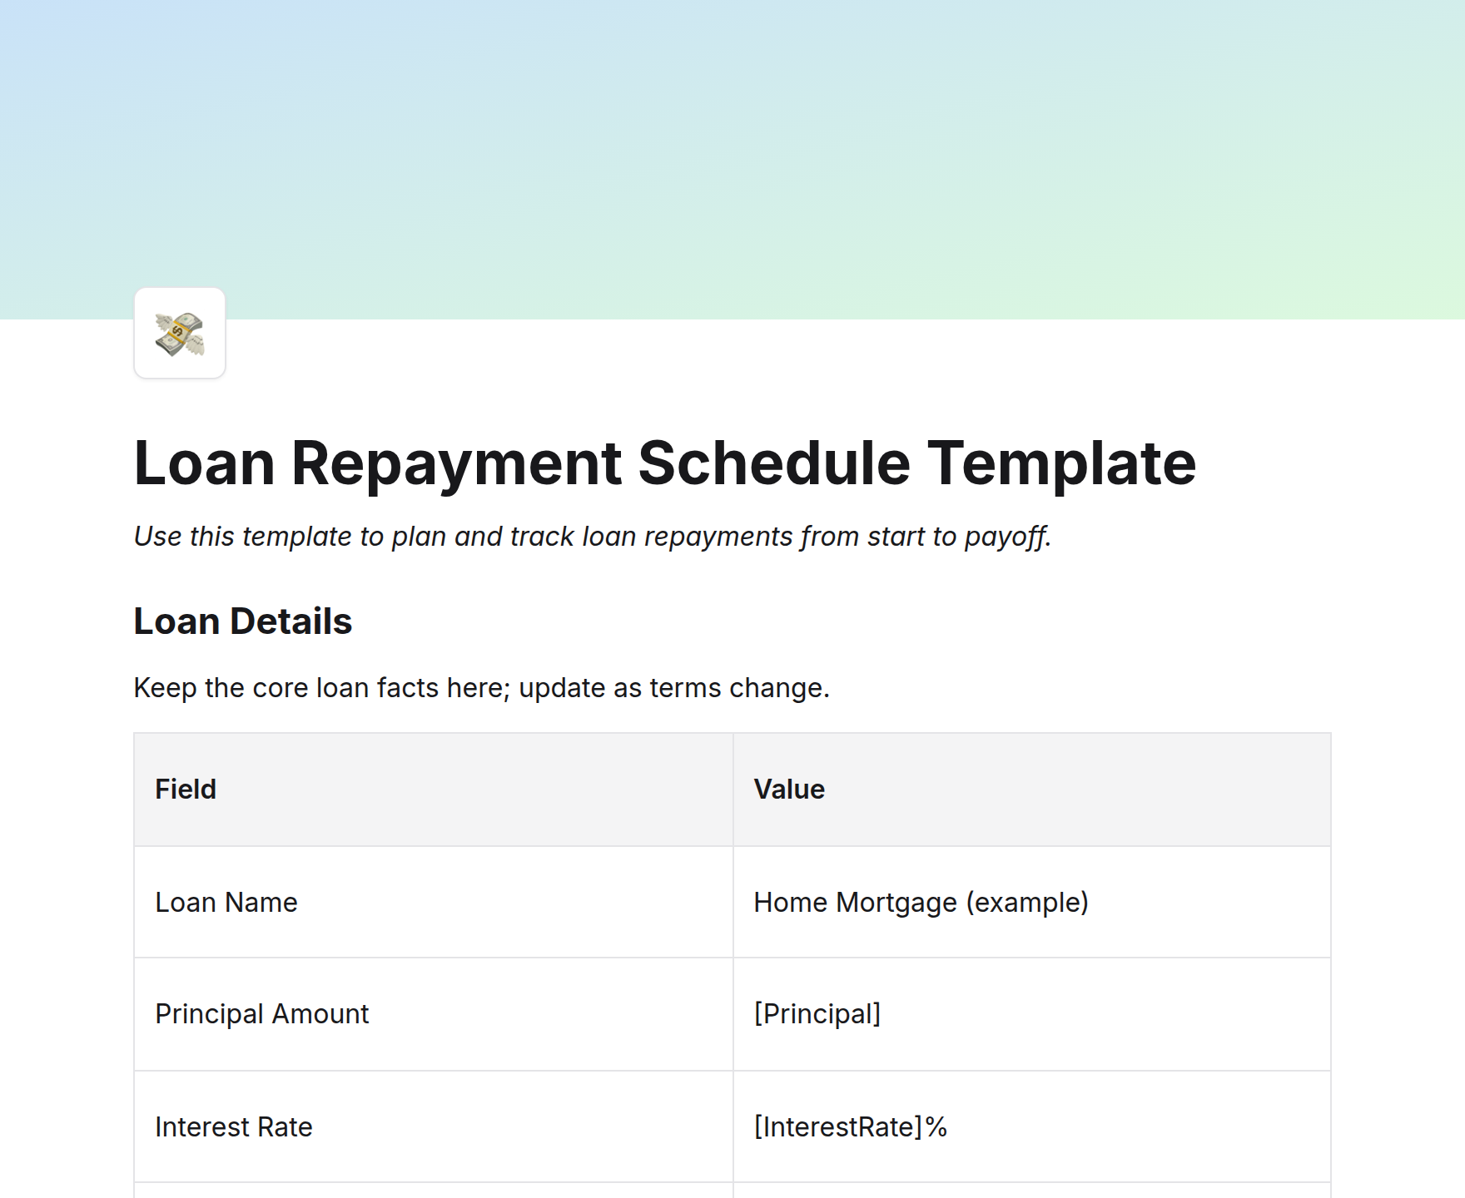Select the Loan Name cell
The image size is (1465, 1198).
[434, 903]
